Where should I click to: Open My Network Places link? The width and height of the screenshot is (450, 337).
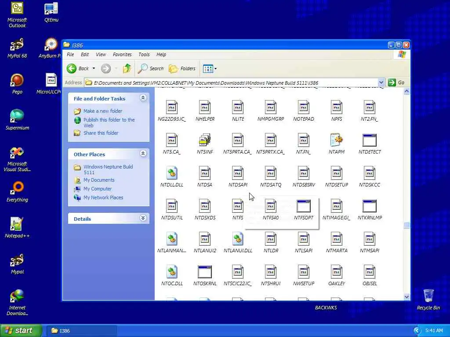tap(103, 197)
